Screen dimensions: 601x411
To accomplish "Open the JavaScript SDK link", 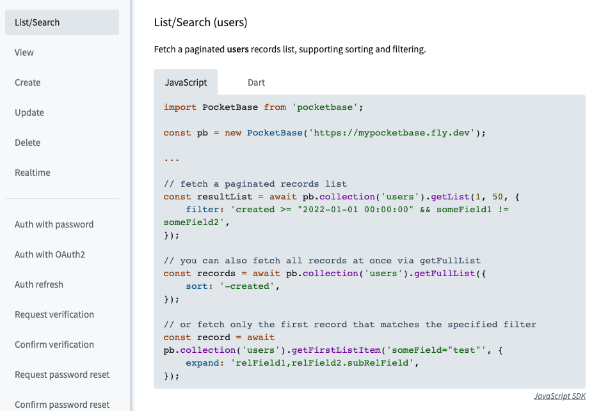I will click(x=559, y=396).
